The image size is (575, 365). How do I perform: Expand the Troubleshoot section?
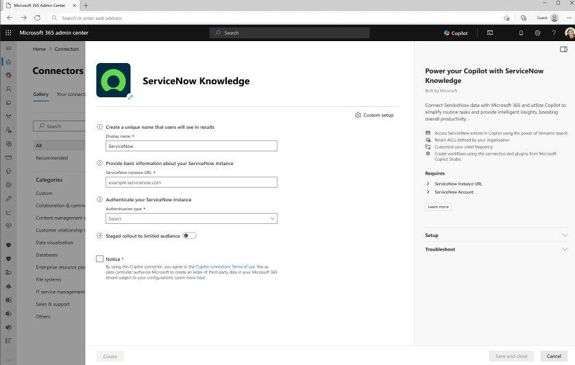tap(496, 249)
